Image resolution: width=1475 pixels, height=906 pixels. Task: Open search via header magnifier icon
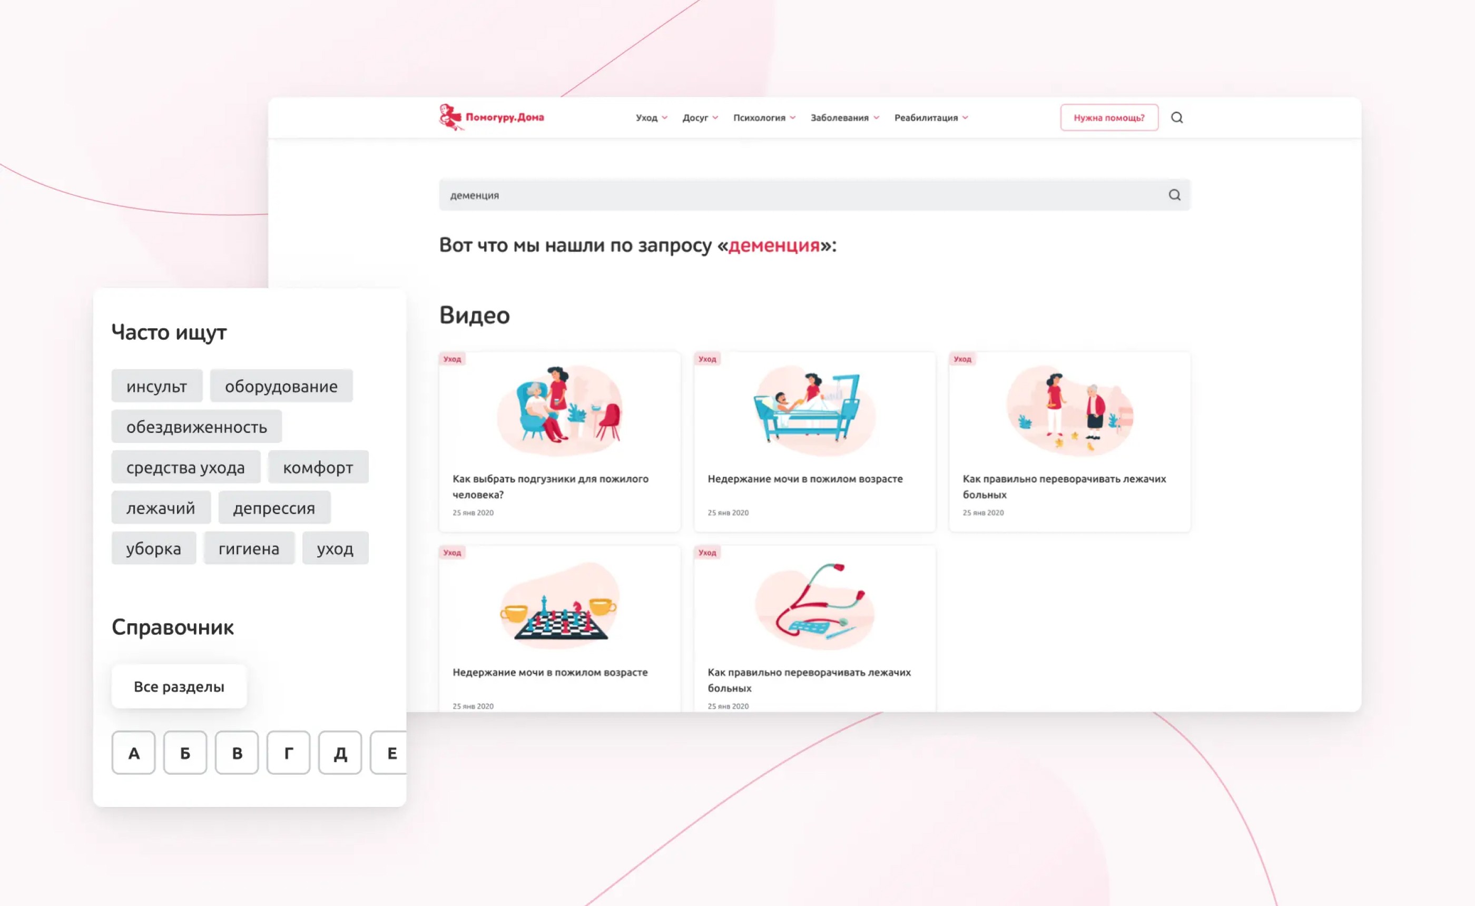[1177, 117]
